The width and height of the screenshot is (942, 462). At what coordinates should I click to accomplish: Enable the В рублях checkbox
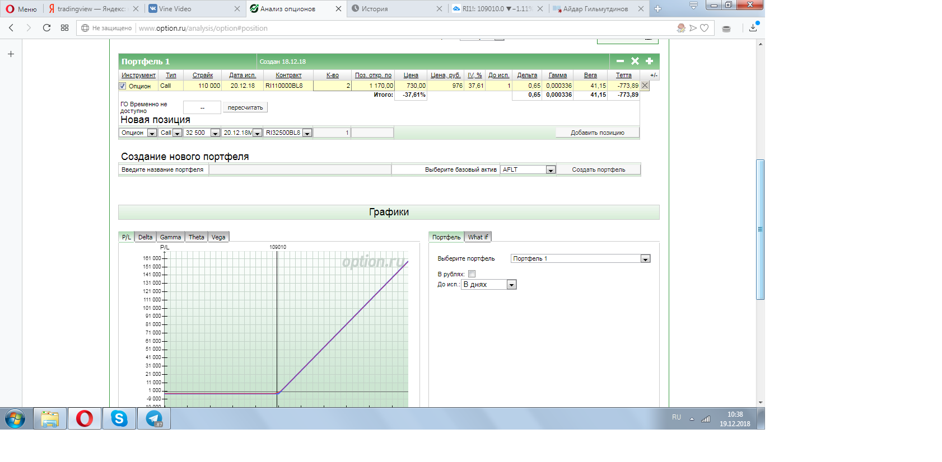[x=472, y=274]
